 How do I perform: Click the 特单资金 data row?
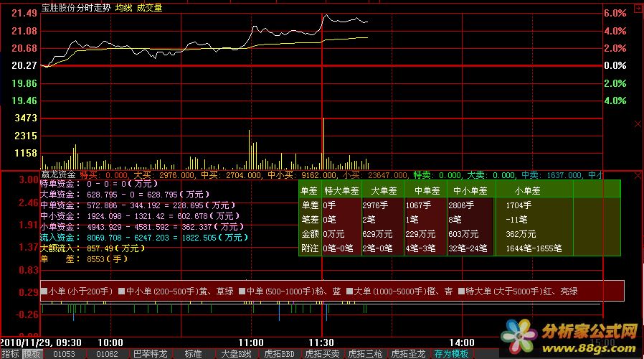98,184
